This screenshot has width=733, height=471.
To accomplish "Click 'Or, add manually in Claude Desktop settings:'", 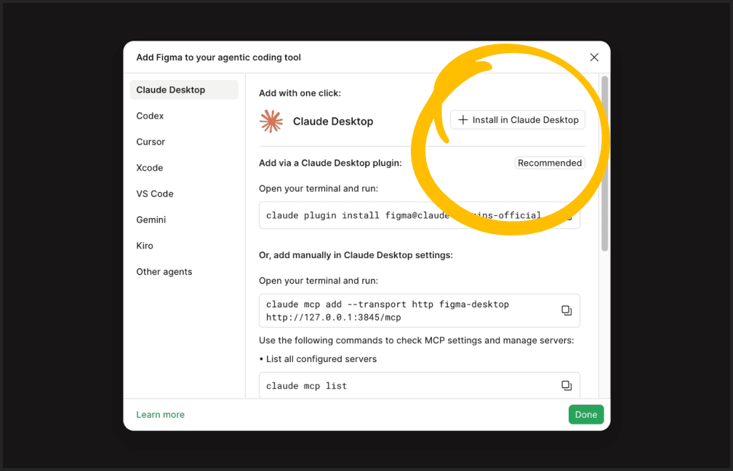I will (356, 255).
